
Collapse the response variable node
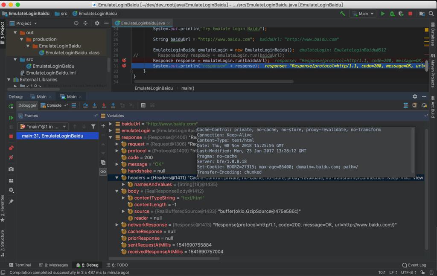coord(111,137)
